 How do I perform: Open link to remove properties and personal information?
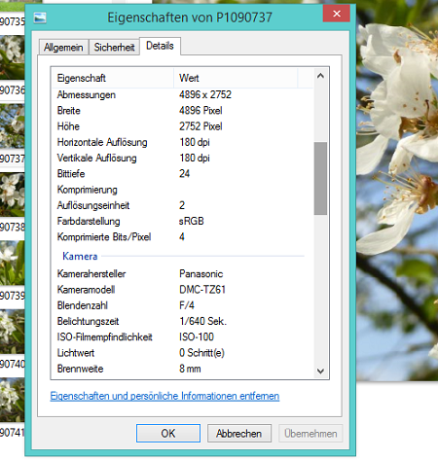[164, 396]
